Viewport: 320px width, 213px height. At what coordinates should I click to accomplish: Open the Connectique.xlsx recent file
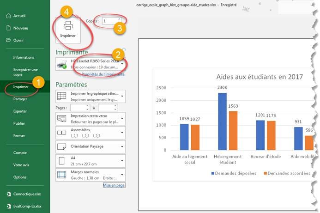[x=26, y=194]
